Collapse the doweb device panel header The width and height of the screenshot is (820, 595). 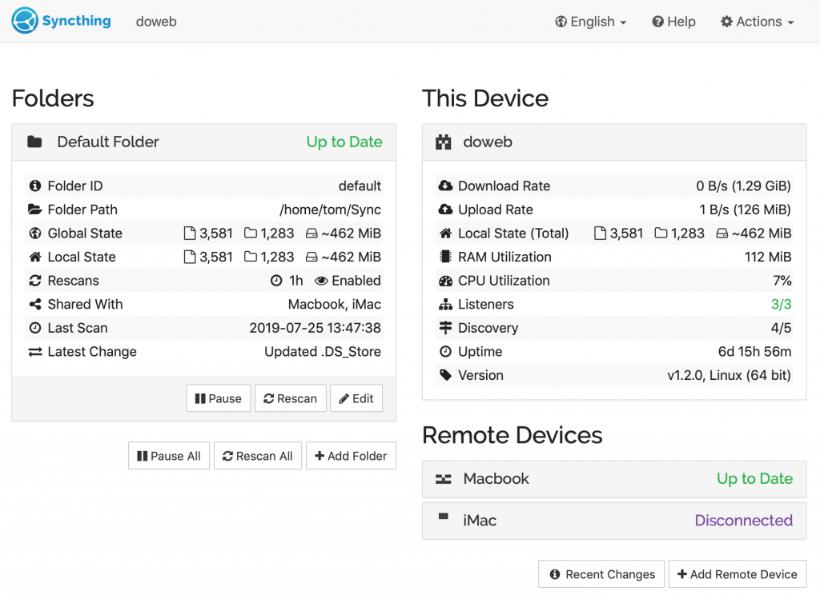pyautogui.click(x=614, y=142)
